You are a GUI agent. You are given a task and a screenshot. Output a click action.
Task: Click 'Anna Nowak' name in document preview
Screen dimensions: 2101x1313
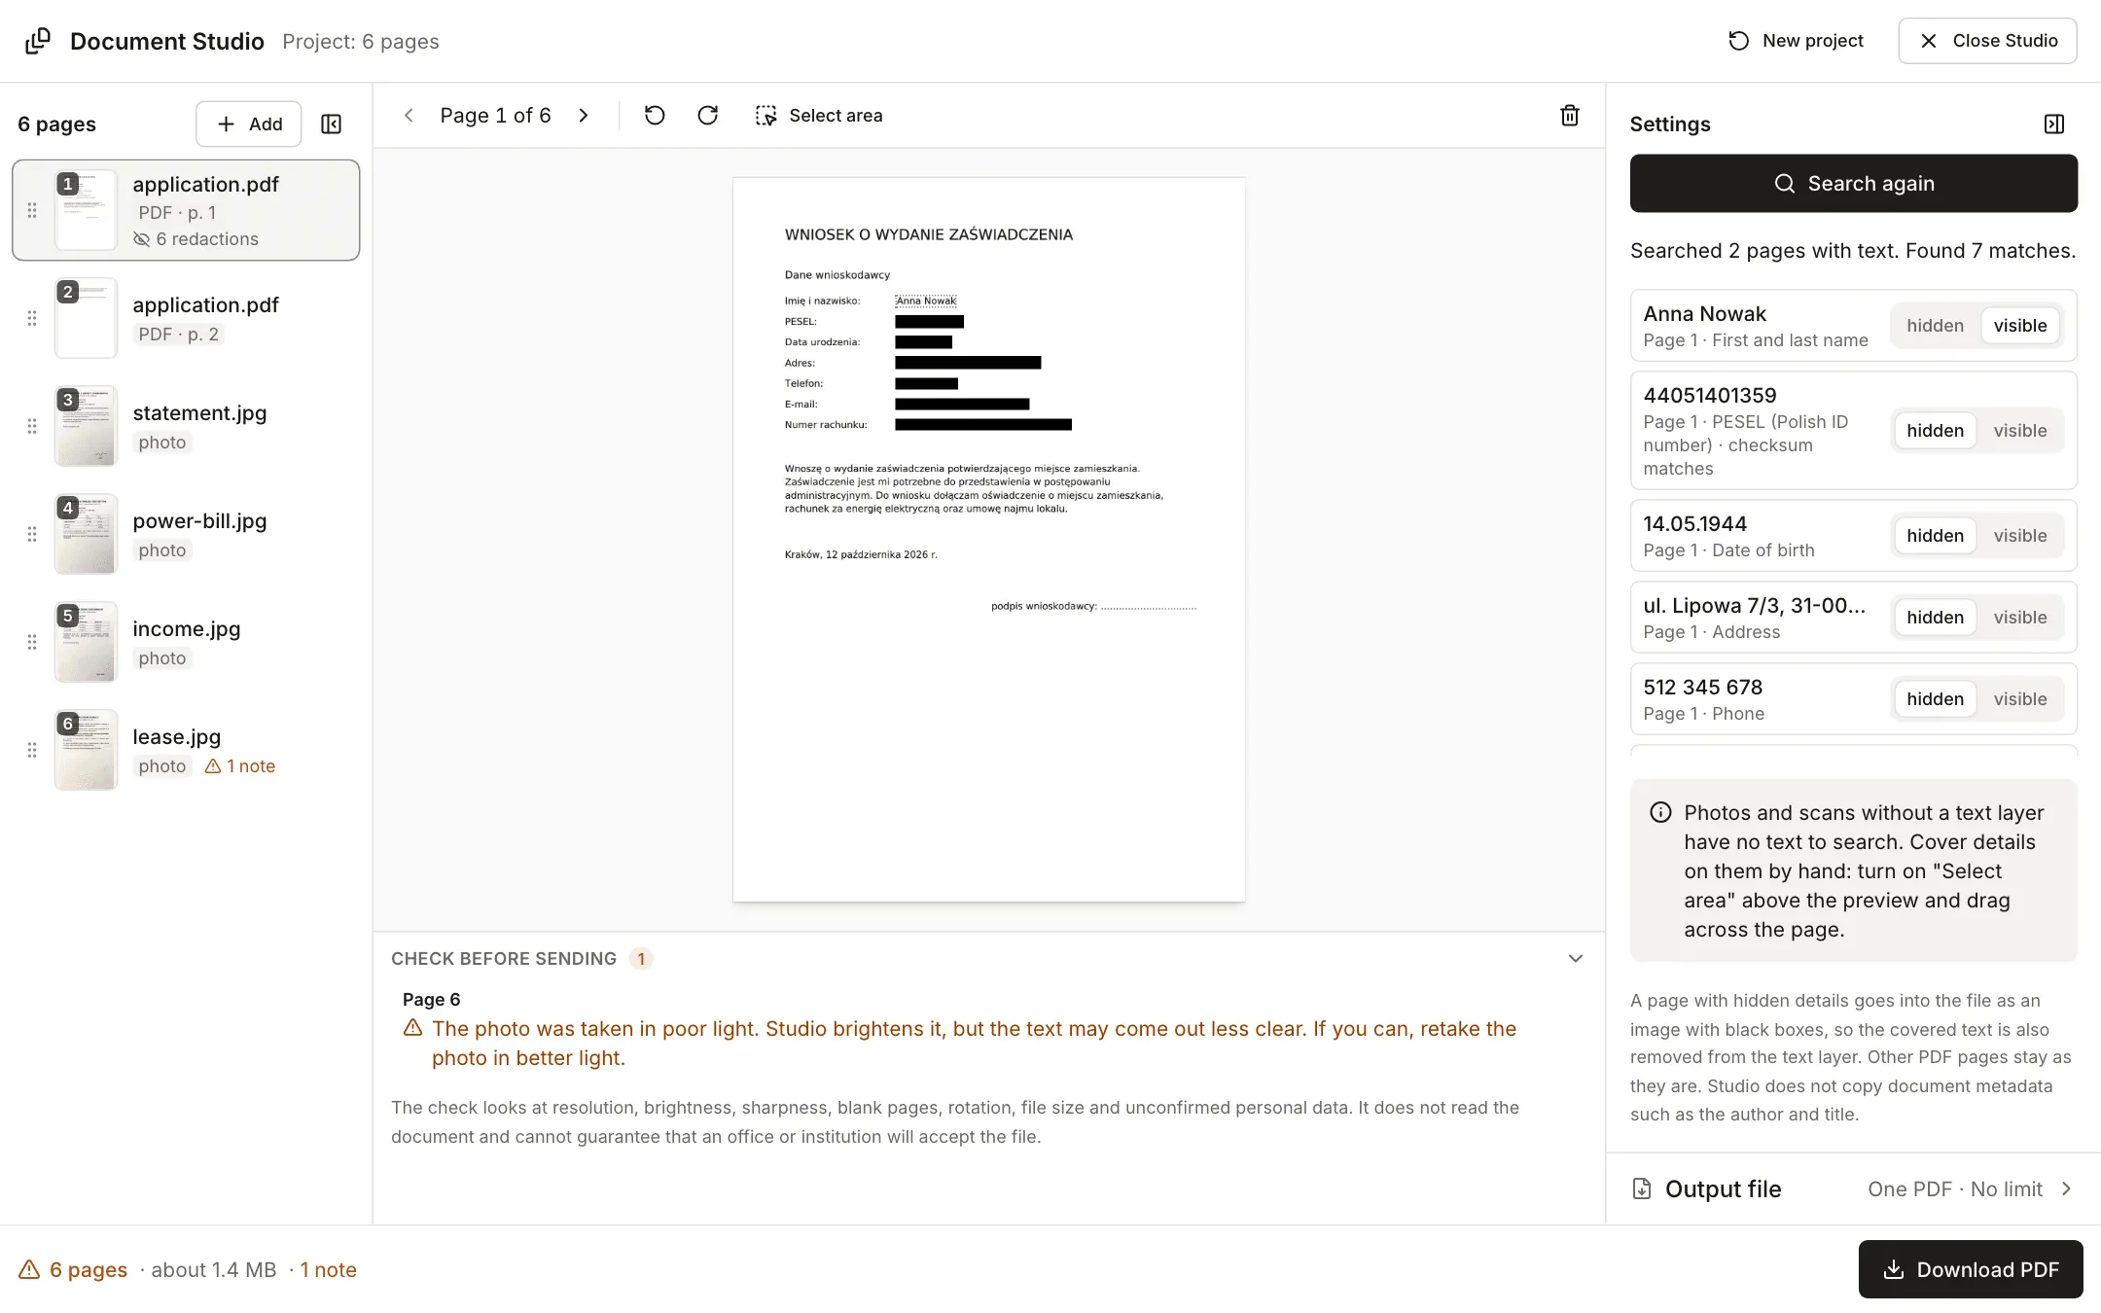point(926,301)
